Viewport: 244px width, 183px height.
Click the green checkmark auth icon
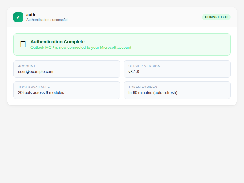[18, 17]
